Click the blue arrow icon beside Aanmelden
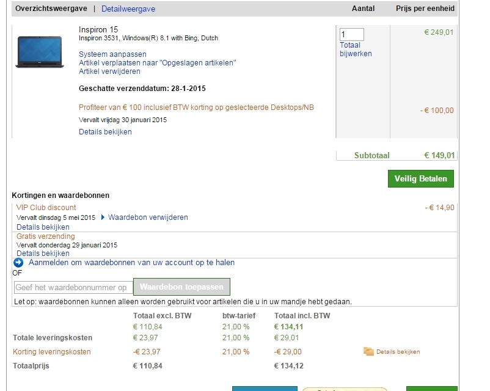This screenshot has width=490, height=391. pyautogui.click(x=18, y=263)
